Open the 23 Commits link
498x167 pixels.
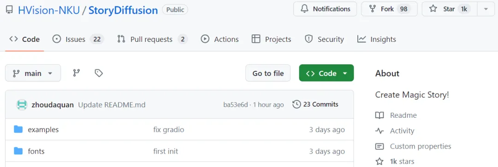tap(315, 104)
